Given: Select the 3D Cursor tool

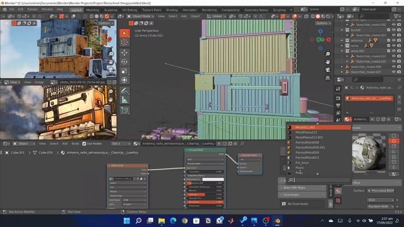Looking at the screenshot, I should [x=124, y=42].
